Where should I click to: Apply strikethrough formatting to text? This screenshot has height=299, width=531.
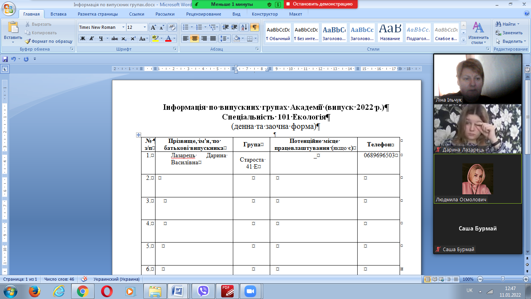(x=114, y=39)
